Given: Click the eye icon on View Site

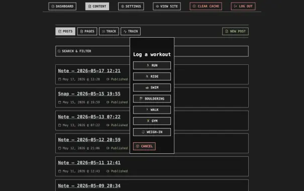Looking at the screenshot, I should point(157,7).
